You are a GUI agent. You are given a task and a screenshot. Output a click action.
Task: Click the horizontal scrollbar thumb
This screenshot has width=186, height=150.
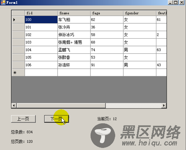coord(61,106)
